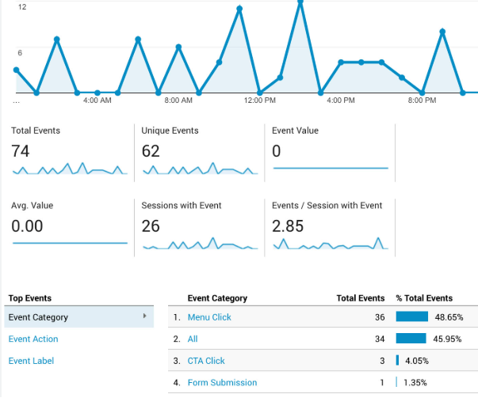Viewport: 478px width, 413px height.
Task: Click the Event Category column header
Action: [217, 298]
